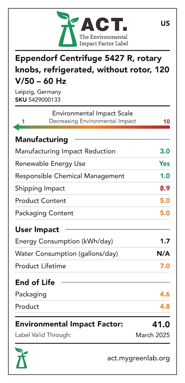The width and height of the screenshot is (185, 383).
Task: Click the Shipping Impact score 8.9
Action: click(x=165, y=188)
